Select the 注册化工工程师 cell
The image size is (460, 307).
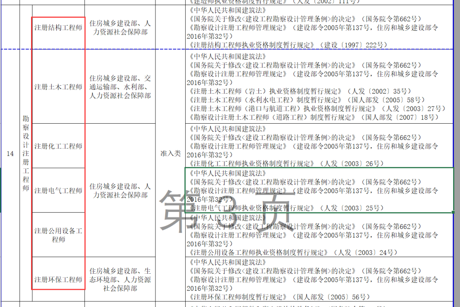pos(58,146)
